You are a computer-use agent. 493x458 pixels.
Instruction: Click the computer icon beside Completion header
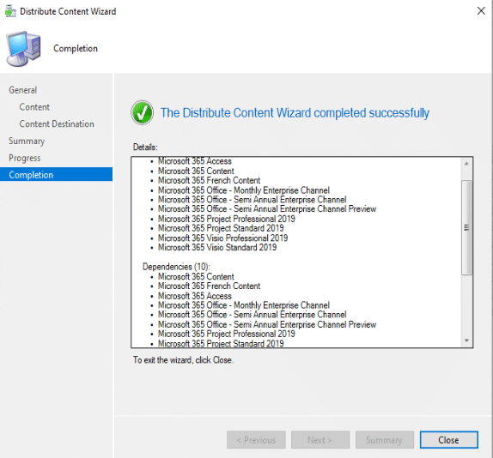[23, 49]
